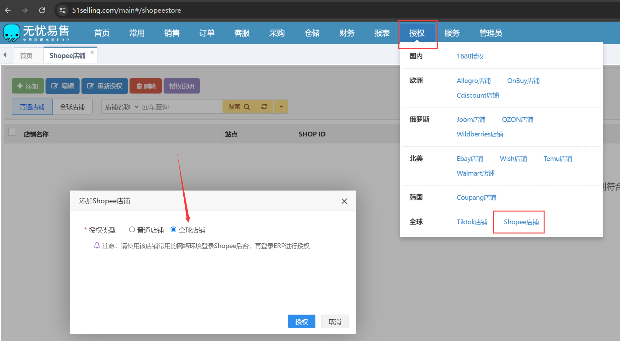Click the Wish店铺 link
620x341 pixels.
click(x=513, y=159)
